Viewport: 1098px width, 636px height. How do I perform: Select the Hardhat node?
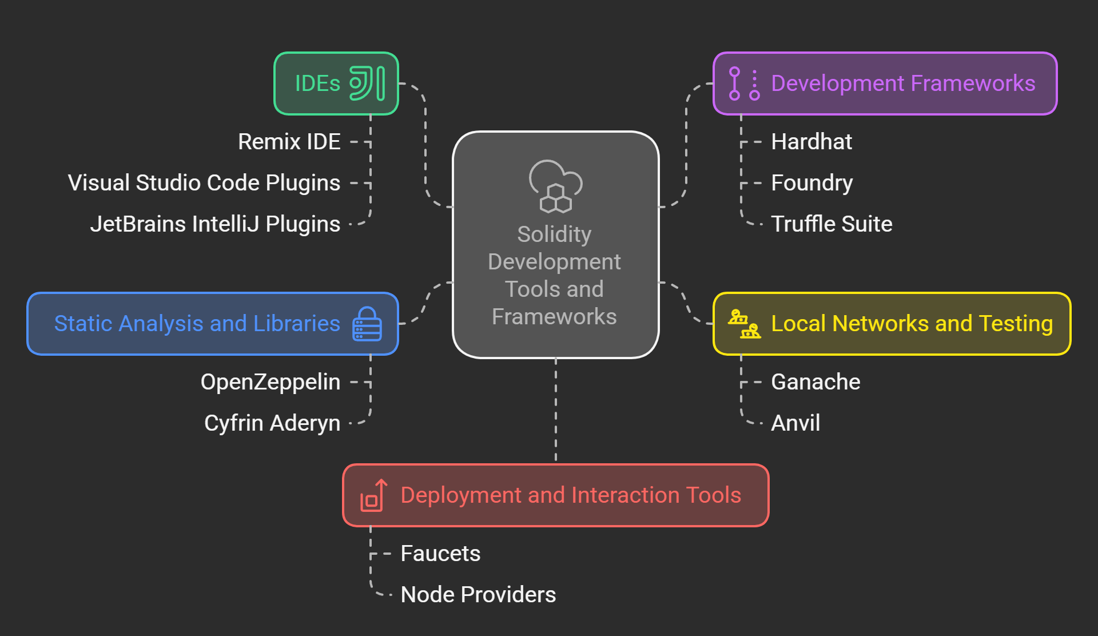811,141
